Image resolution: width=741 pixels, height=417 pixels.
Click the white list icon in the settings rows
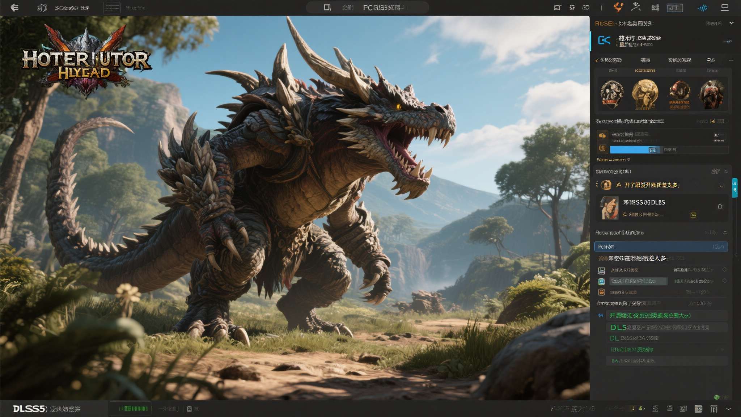(601, 270)
